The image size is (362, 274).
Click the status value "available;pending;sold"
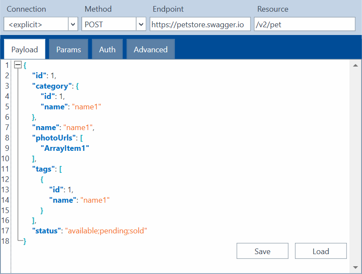(106, 231)
